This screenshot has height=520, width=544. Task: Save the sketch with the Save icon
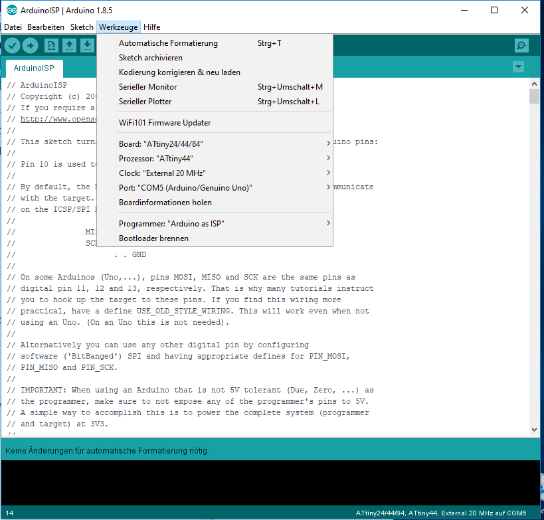88,45
